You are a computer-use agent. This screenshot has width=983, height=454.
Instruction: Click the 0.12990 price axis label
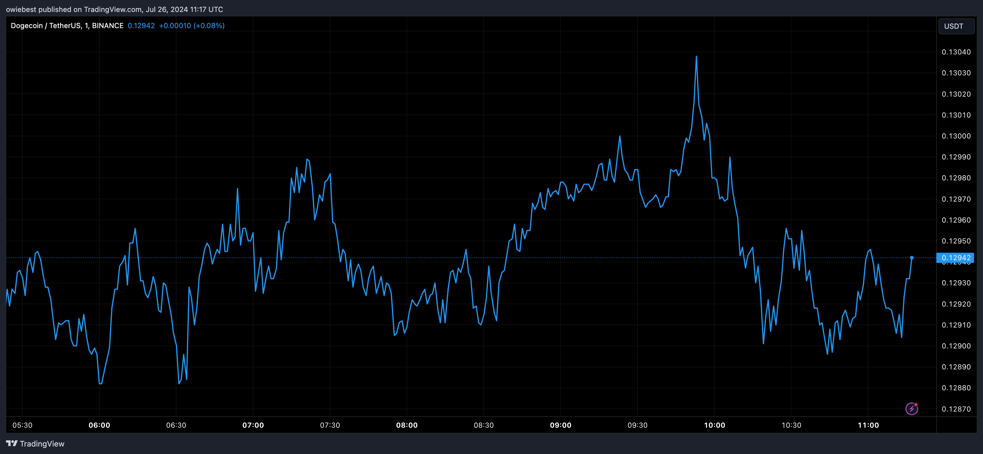pyautogui.click(x=956, y=157)
